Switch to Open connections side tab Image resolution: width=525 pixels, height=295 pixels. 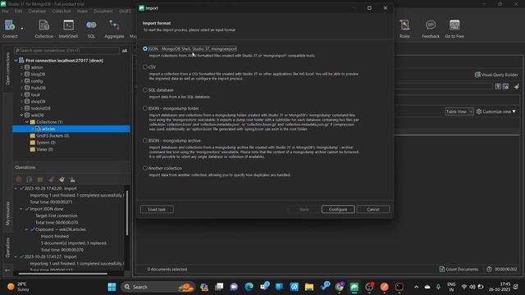pos(7,69)
